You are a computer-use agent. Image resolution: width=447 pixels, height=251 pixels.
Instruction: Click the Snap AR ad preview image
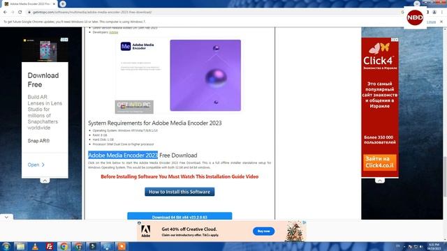(x=45, y=50)
